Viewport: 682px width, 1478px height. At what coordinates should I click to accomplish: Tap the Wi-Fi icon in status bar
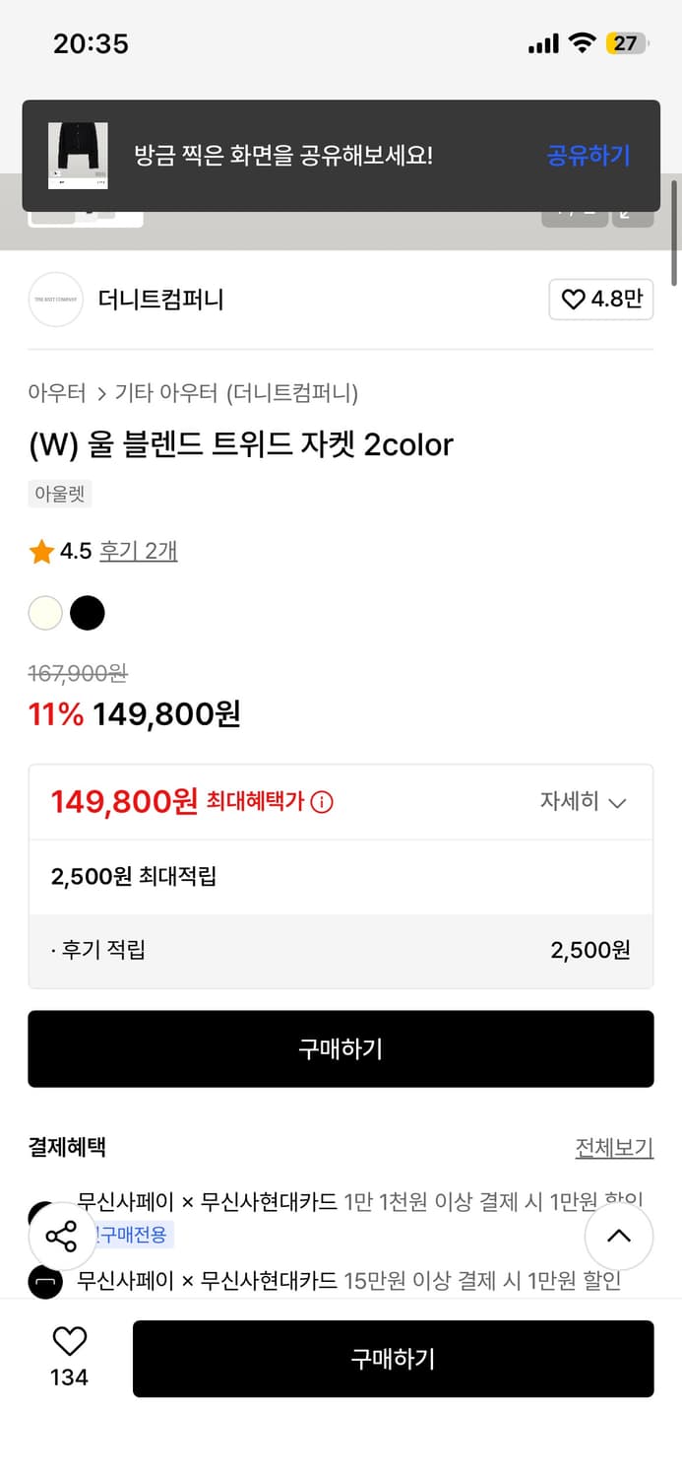pyautogui.click(x=580, y=42)
